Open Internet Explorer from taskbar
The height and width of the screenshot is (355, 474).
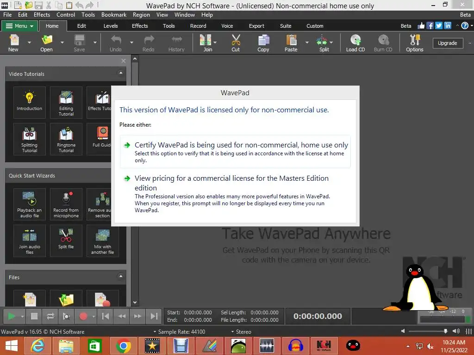[x=37, y=346]
